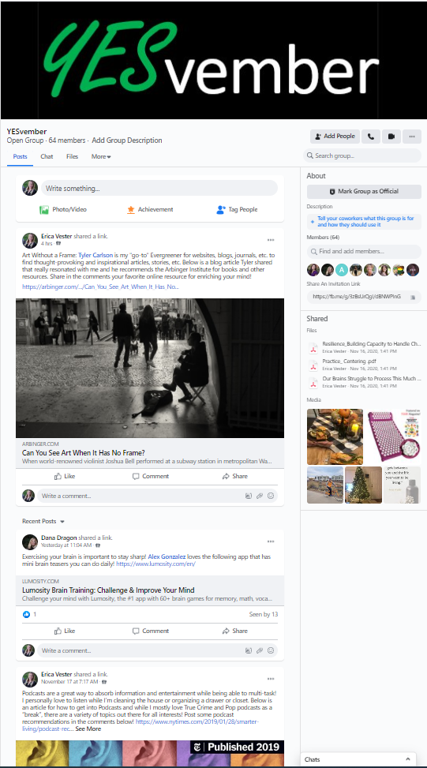Copy the invitation link icon
Image resolution: width=427 pixels, height=768 pixels.
[x=413, y=297]
